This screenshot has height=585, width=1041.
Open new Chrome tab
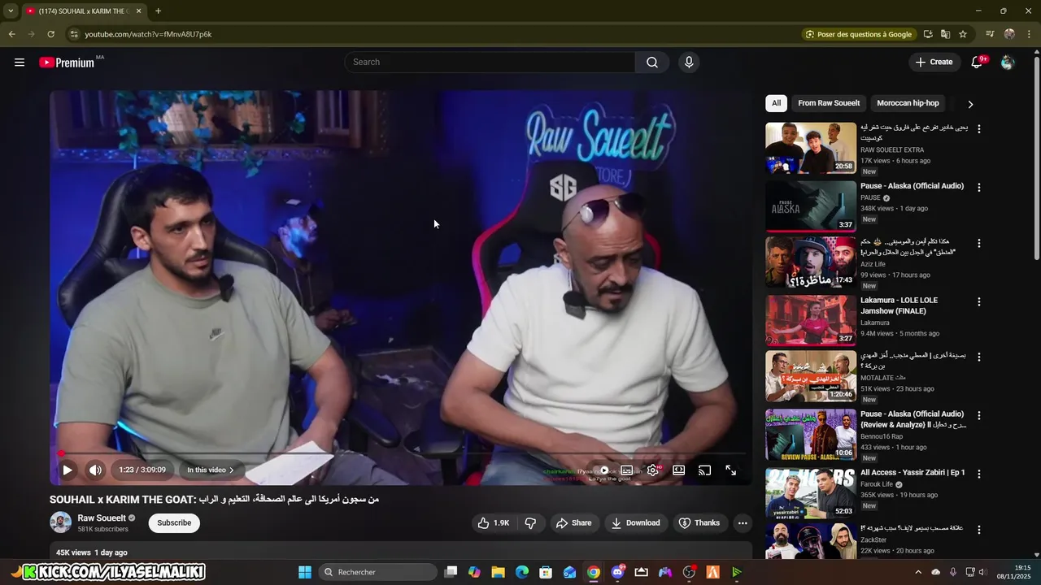point(158,11)
